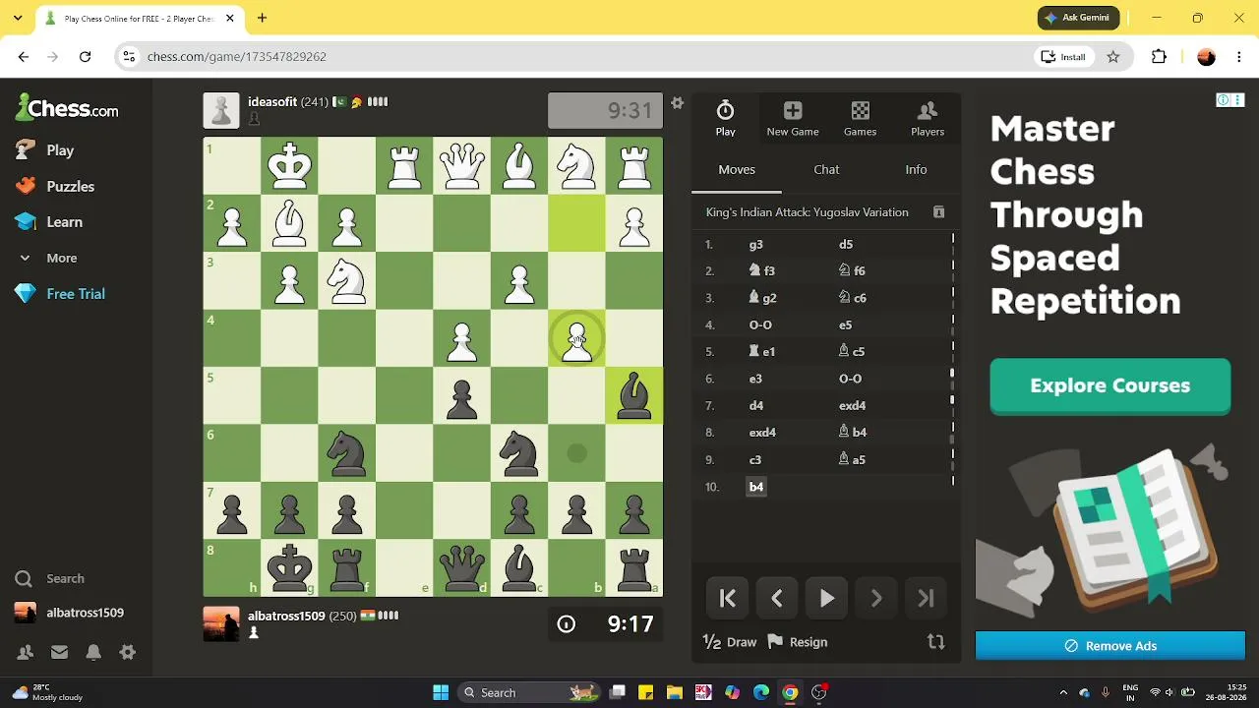Install the Chess.com app from the address bar
The image size is (1259, 708).
tap(1064, 57)
